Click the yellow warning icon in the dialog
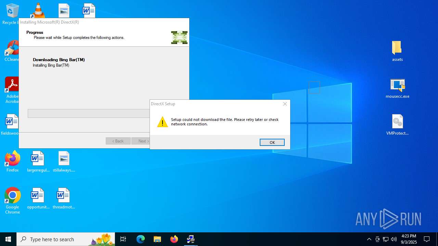This screenshot has height=246, width=438. coord(163,122)
